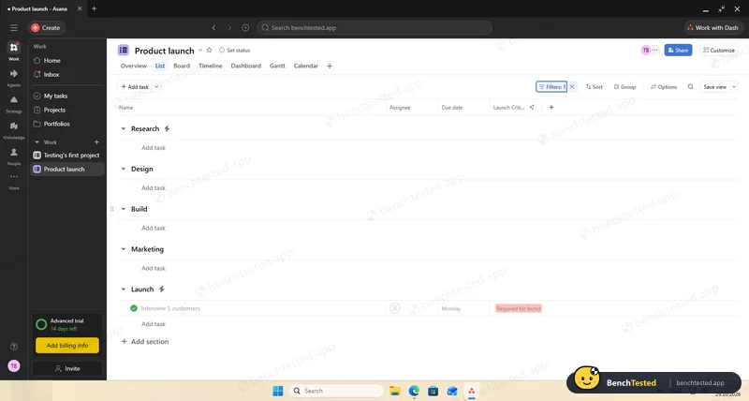Open the Gantt tab

(277, 66)
